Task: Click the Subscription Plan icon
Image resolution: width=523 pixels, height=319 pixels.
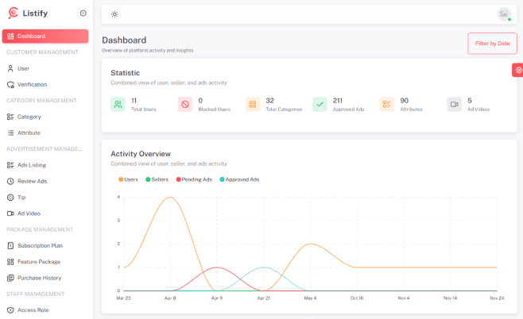Action: point(10,246)
